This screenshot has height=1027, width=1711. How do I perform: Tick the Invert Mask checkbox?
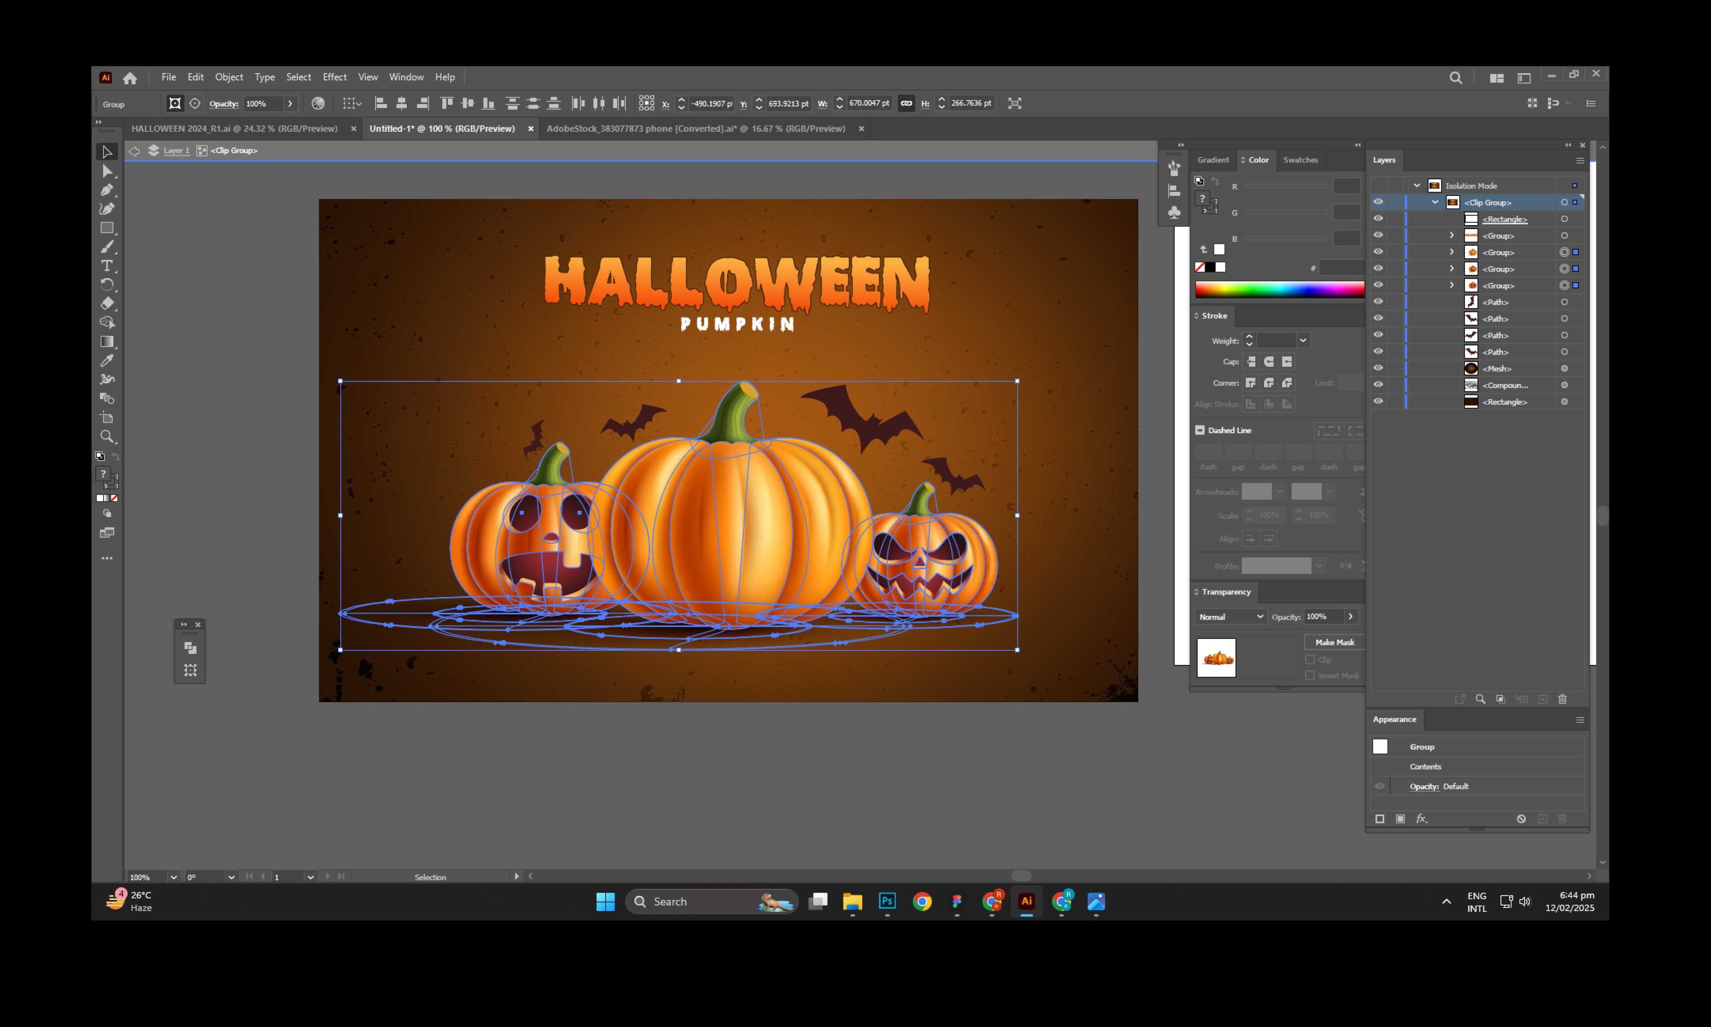point(1310,675)
